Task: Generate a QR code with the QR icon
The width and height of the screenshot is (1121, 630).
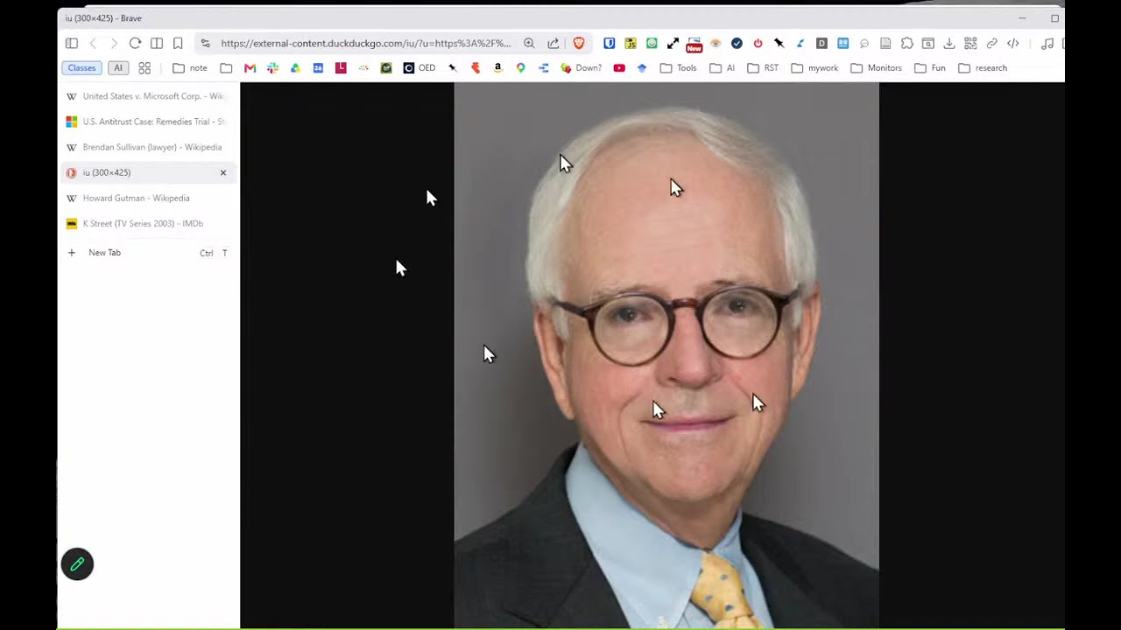Action: click(x=970, y=43)
